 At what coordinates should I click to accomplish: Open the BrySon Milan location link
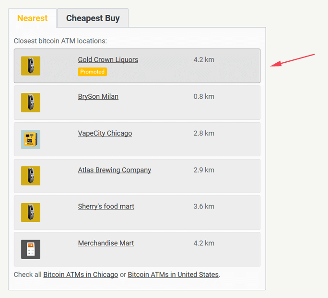click(x=98, y=97)
